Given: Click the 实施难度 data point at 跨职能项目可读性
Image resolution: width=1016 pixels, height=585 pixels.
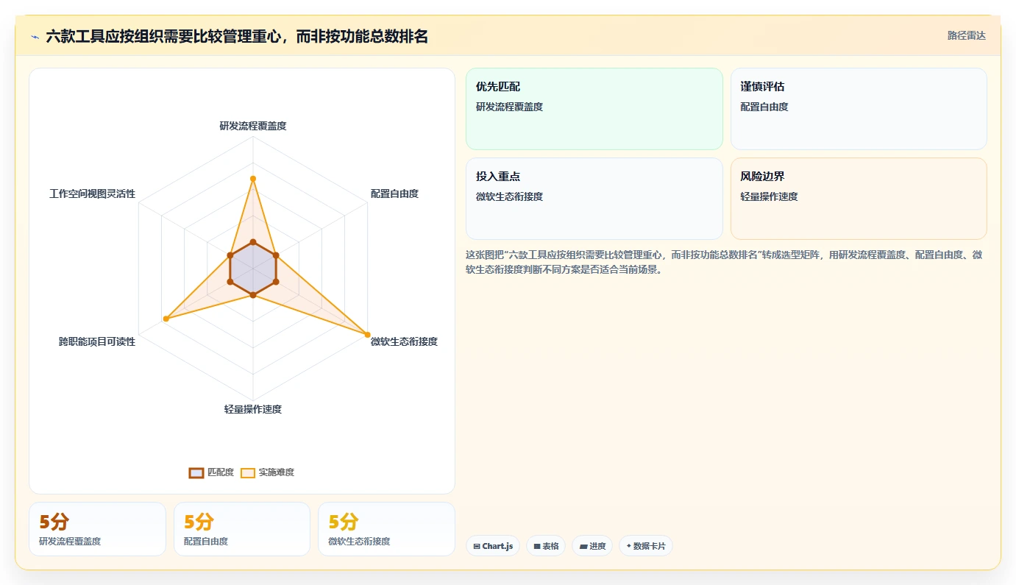Looking at the screenshot, I should click(x=166, y=319).
